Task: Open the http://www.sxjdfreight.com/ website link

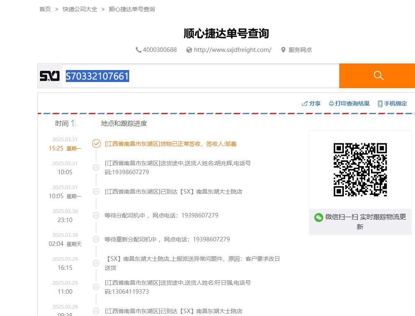Action: [233, 50]
